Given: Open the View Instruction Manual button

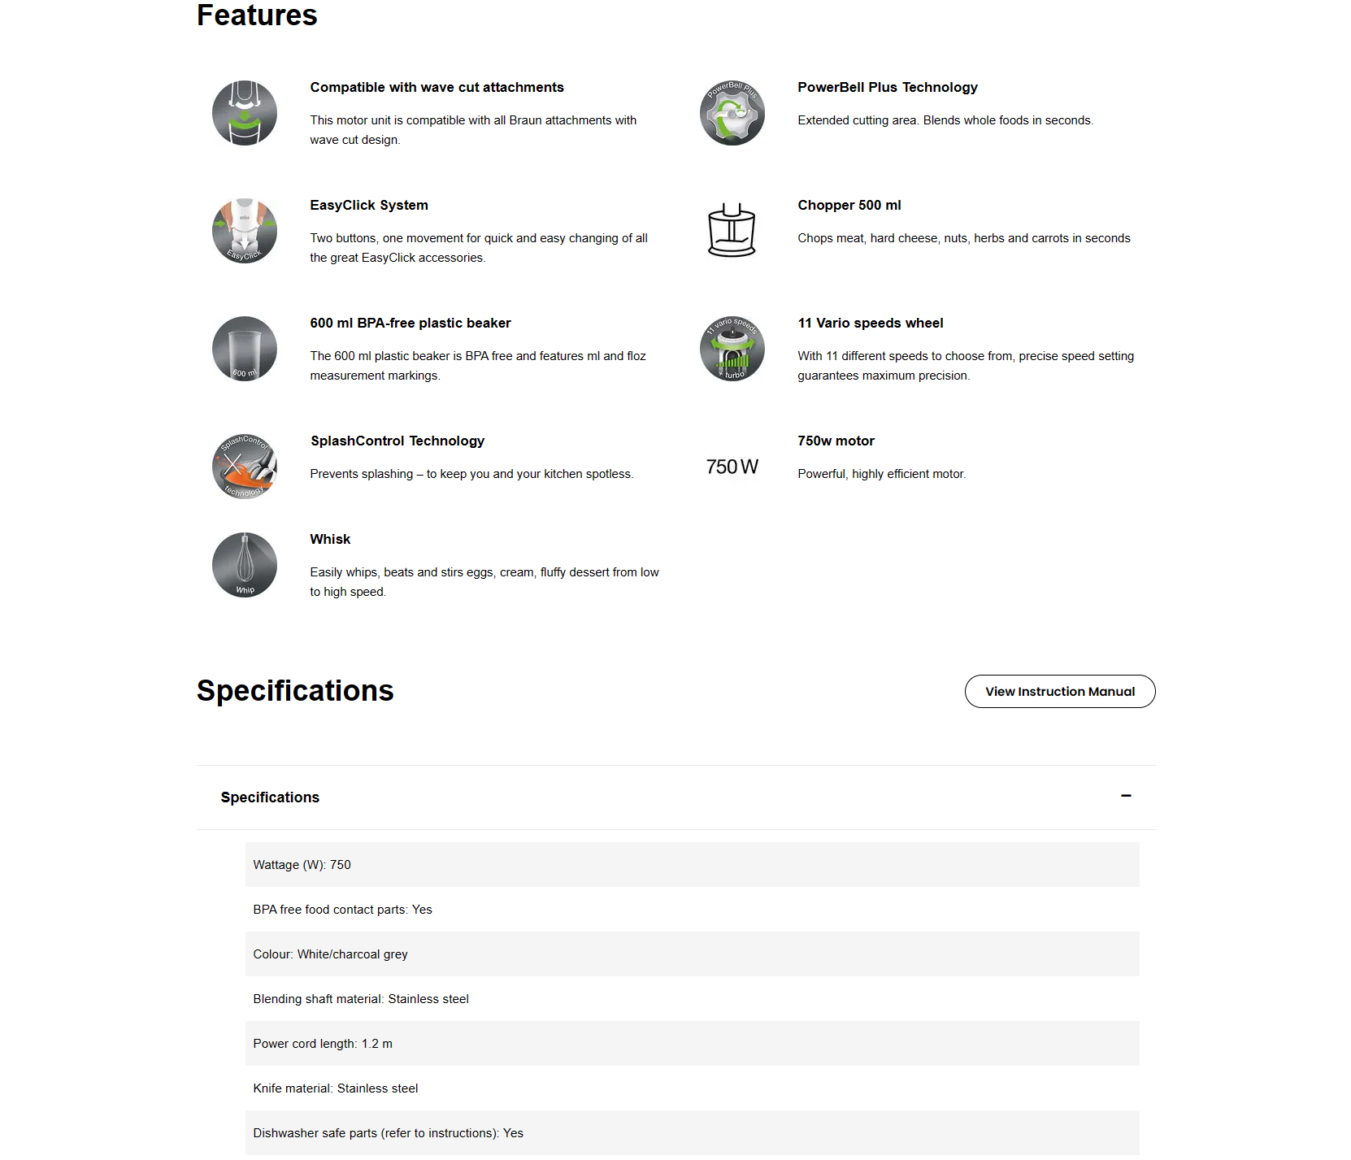Looking at the screenshot, I should click(1060, 692).
